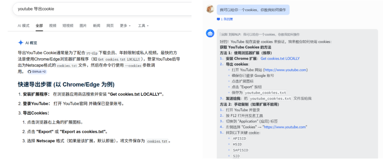
Task: Open the GitHub +2 source chip
Action: [37, 72]
